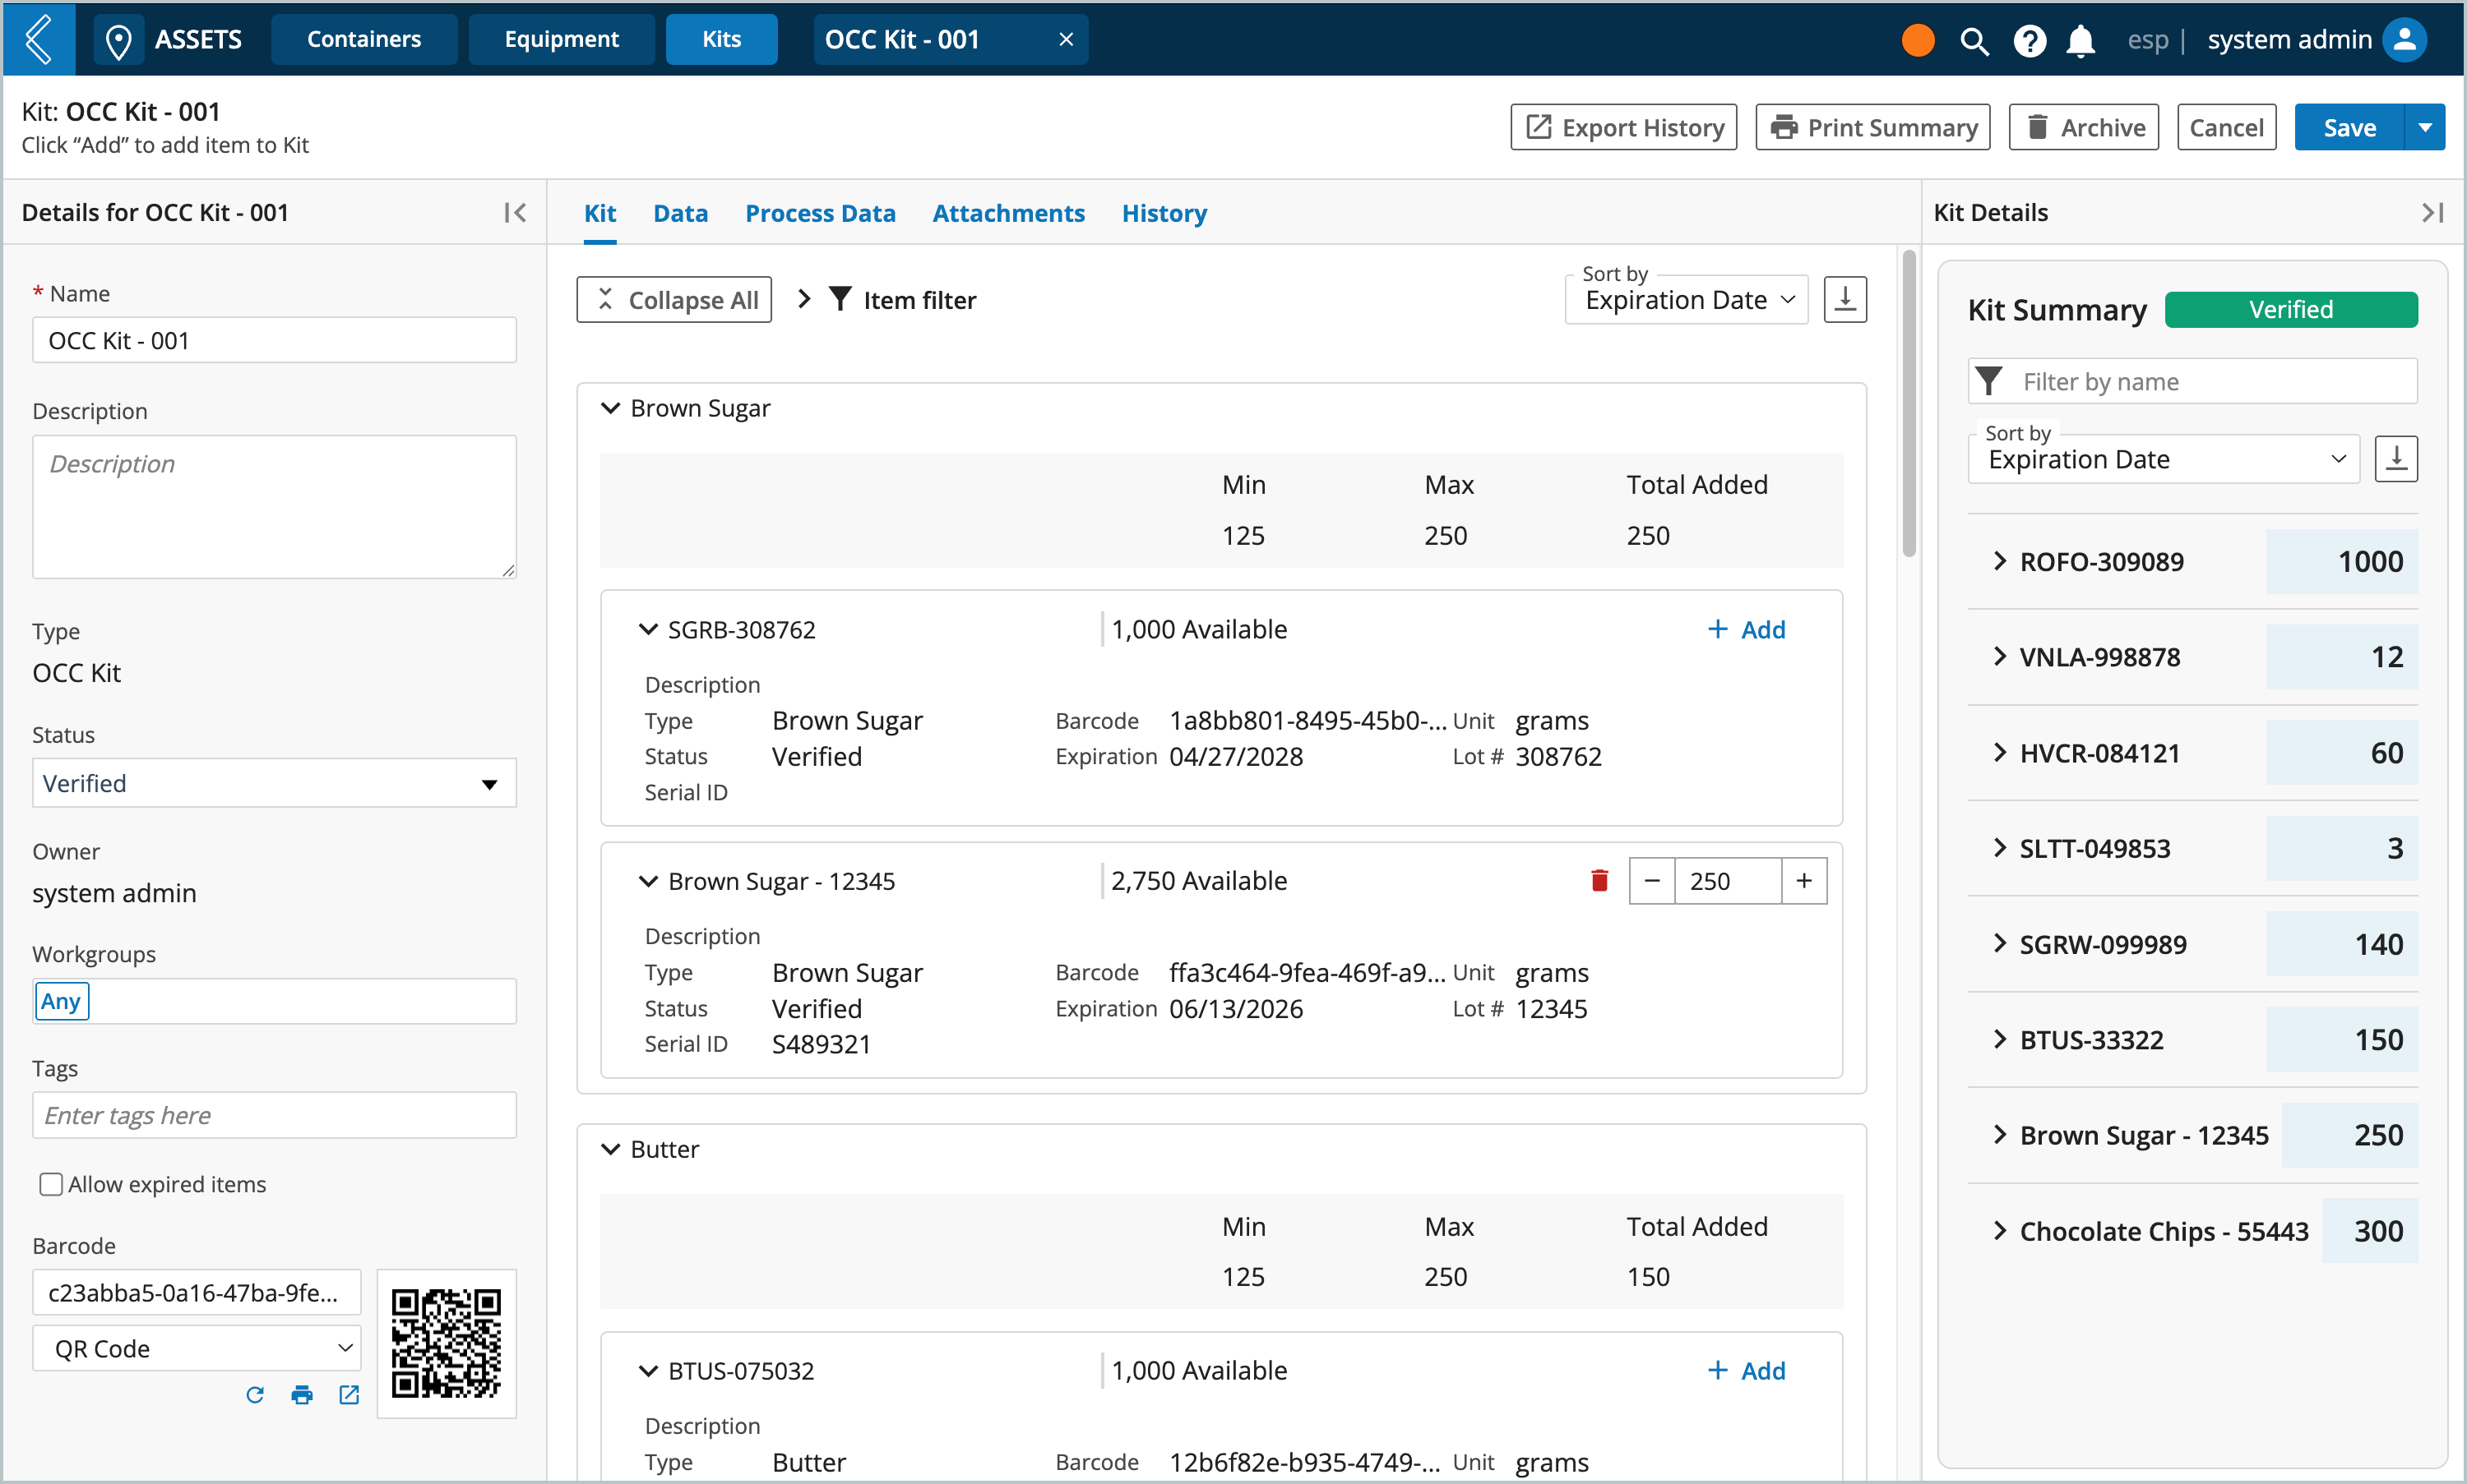Delete Brown Sugar - 12345 with red trash icon

pyautogui.click(x=1599, y=880)
